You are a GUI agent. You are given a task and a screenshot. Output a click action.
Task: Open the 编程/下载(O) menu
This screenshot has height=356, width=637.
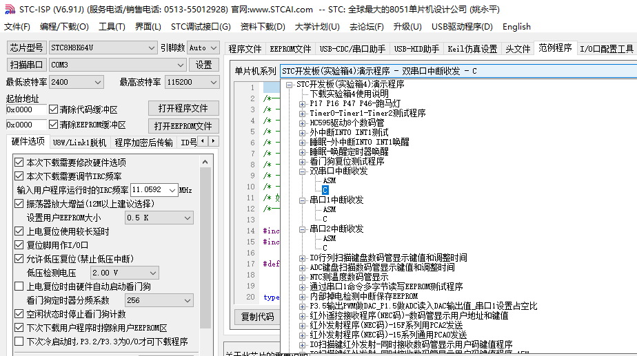point(64,27)
